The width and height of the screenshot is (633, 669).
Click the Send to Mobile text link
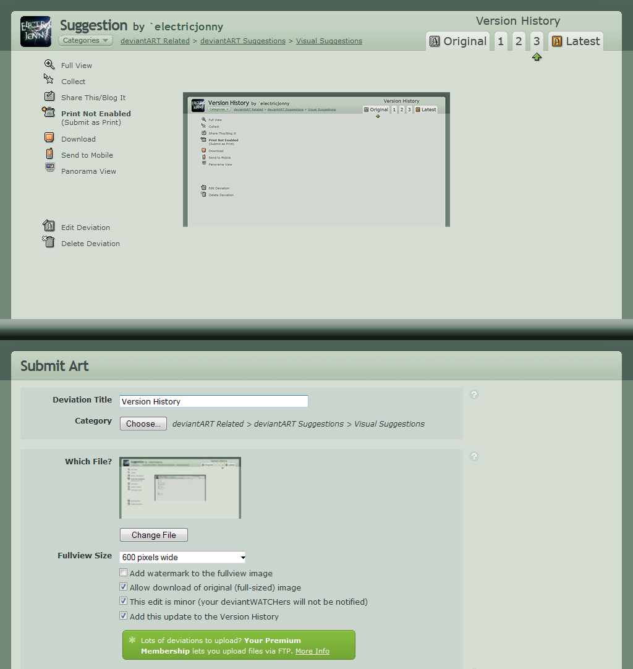tap(87, 155)
